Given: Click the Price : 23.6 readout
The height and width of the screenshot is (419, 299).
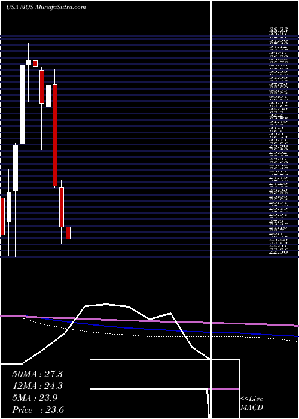Looking at the screenshot, I should tap(38, 410).
